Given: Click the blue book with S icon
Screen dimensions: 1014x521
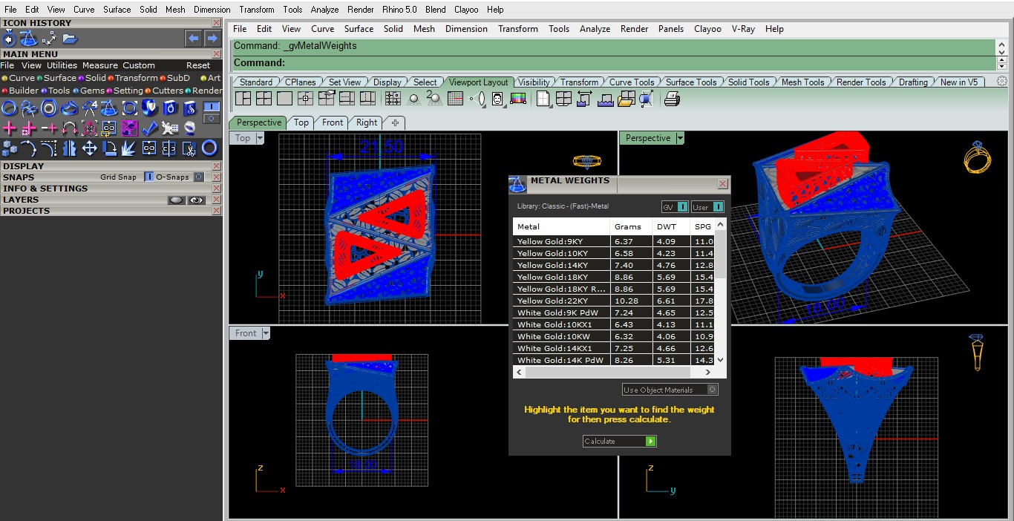Looking at the screenshot, I should point(189,108).
